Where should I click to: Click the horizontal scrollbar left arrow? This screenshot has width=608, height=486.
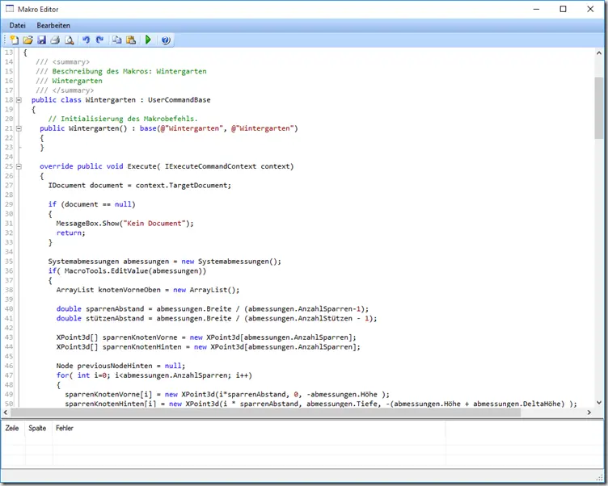point(6,413)
